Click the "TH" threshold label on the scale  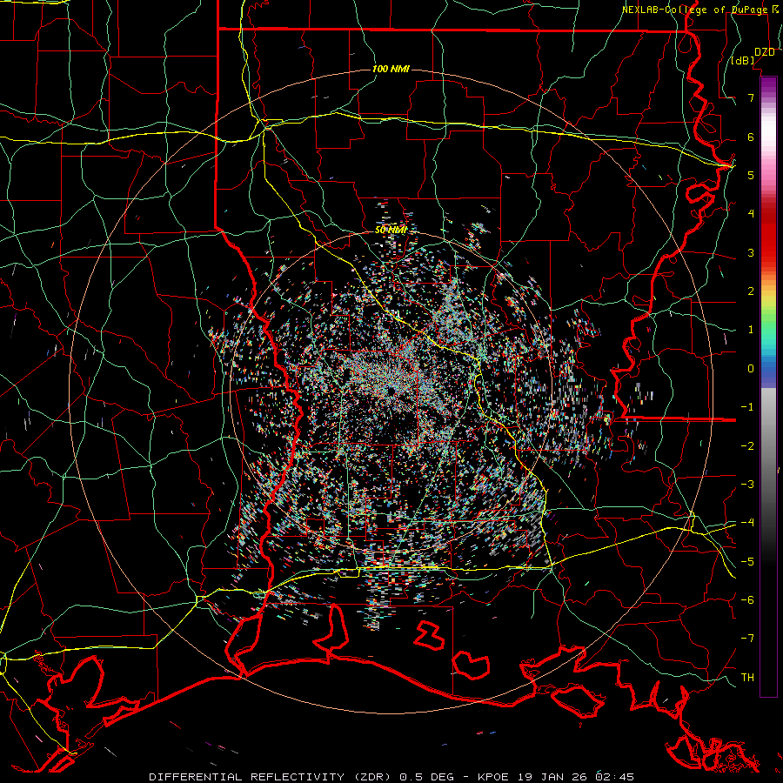pyautogui.click(x=747, y=678)
